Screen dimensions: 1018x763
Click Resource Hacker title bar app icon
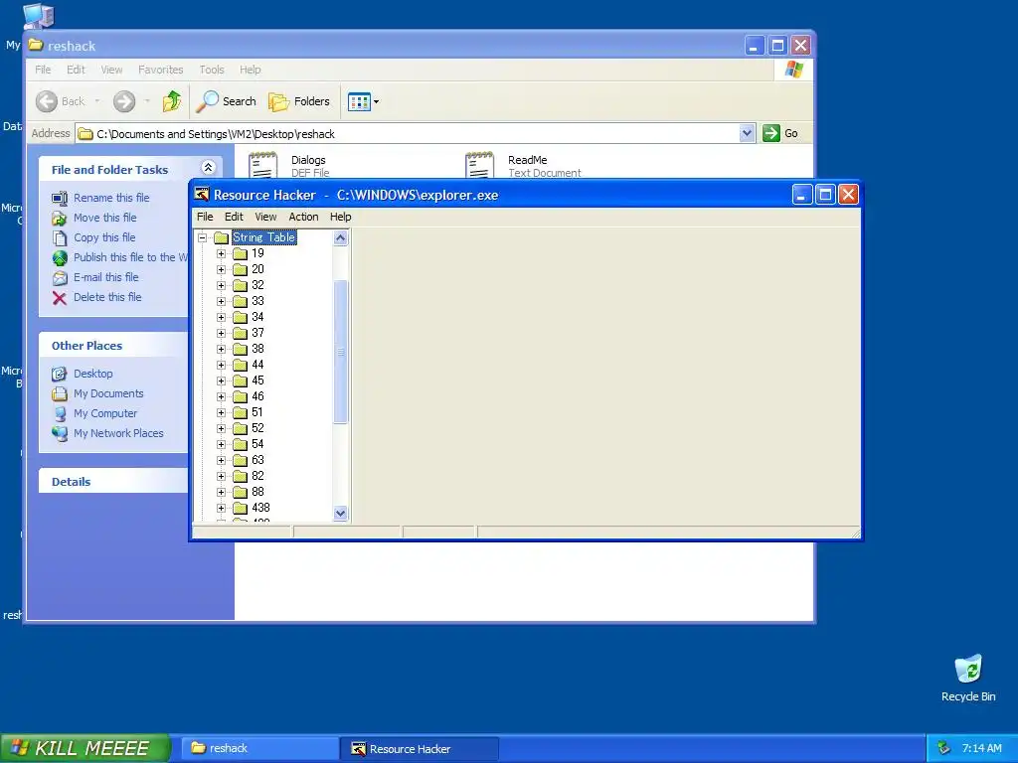coord(202,195)
